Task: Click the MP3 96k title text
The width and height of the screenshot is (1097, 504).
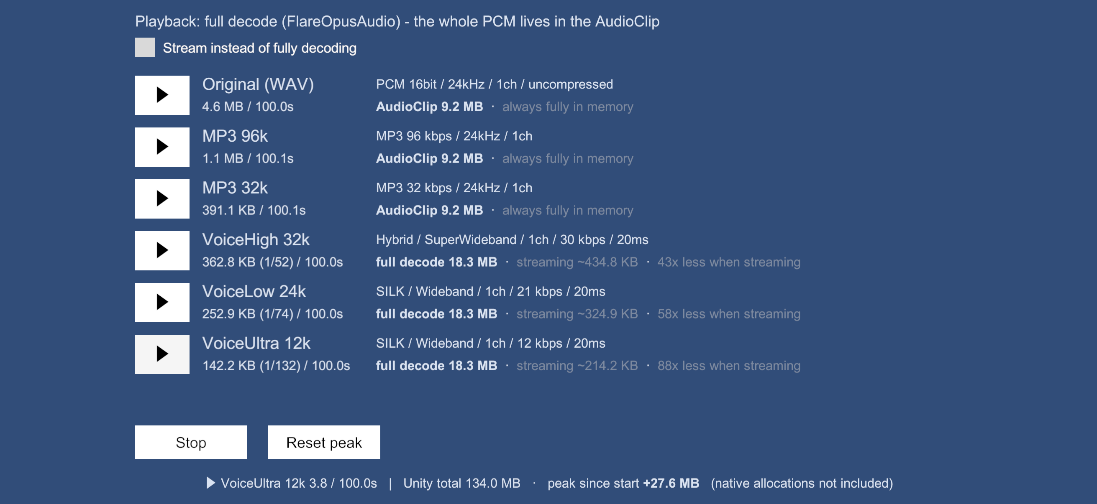Action: (235, 136)
